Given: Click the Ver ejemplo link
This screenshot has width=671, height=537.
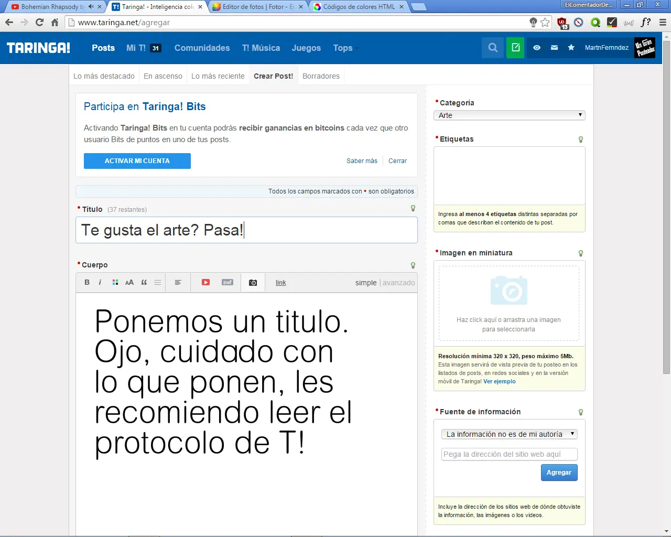Looking at the screenshot, I should [x=500, y=381].
